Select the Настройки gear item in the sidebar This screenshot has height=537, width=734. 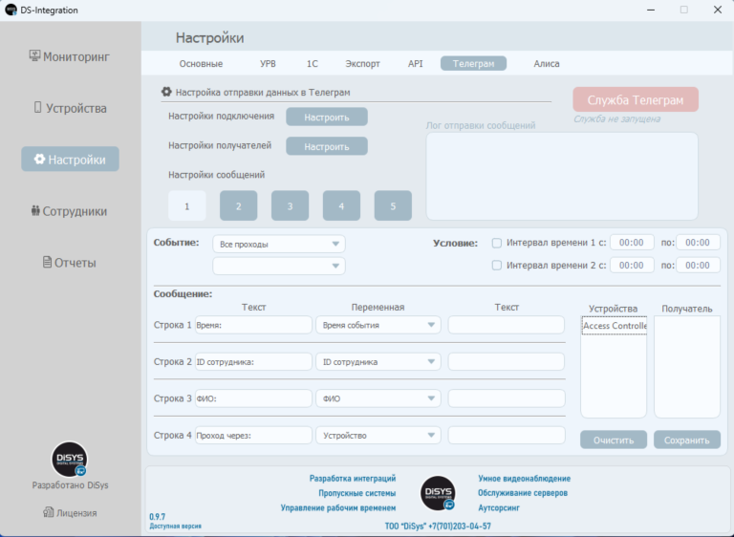[70, 160]
